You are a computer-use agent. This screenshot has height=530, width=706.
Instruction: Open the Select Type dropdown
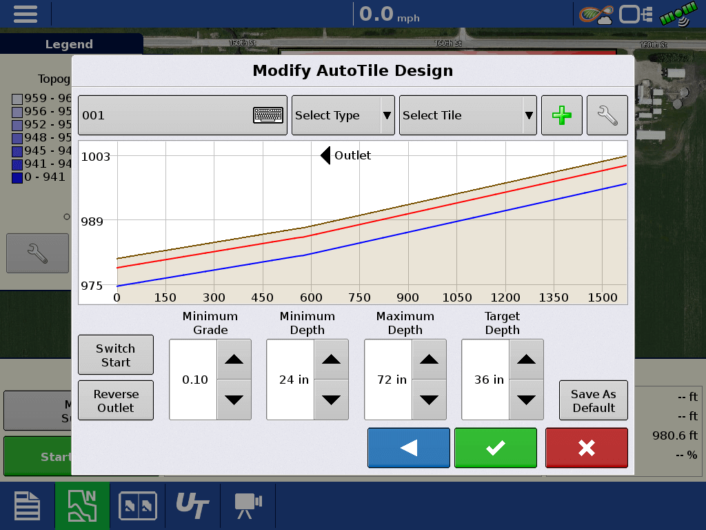(343, 115)
